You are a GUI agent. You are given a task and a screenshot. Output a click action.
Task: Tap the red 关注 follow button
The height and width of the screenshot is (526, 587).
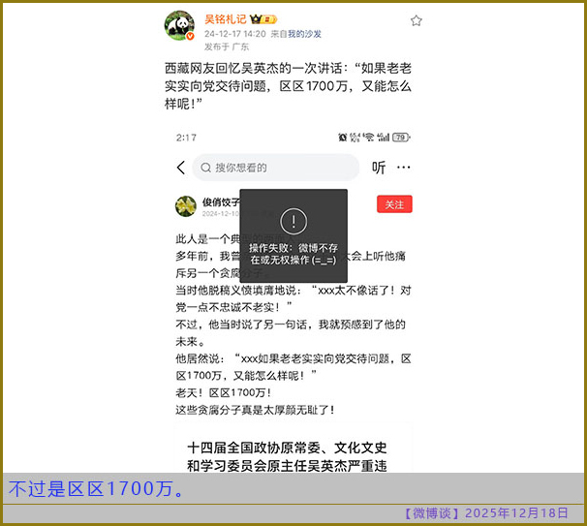(x=394, y=204)
